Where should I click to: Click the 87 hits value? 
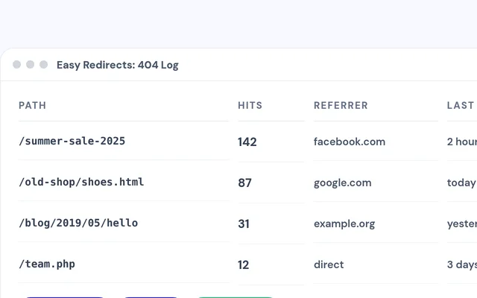tap(245, 183)
